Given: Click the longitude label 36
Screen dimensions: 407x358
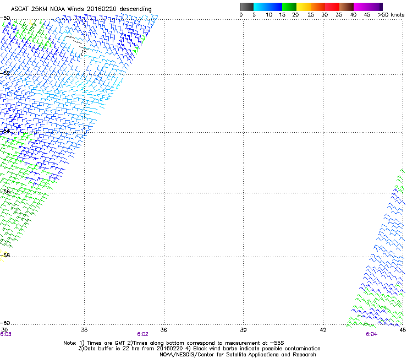Looking at the screenshot, I should [163, 330].
